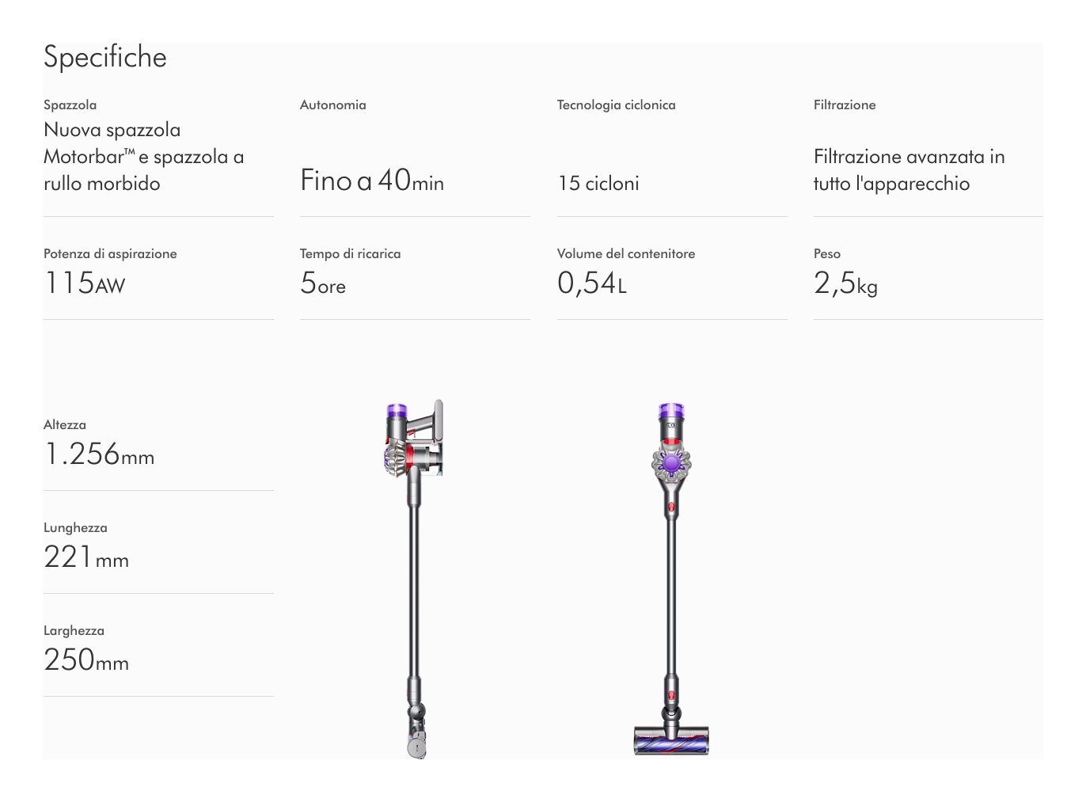
Task: Select the 'Filtrazione avanzata' description text
Action: click(x=909, y=170)
